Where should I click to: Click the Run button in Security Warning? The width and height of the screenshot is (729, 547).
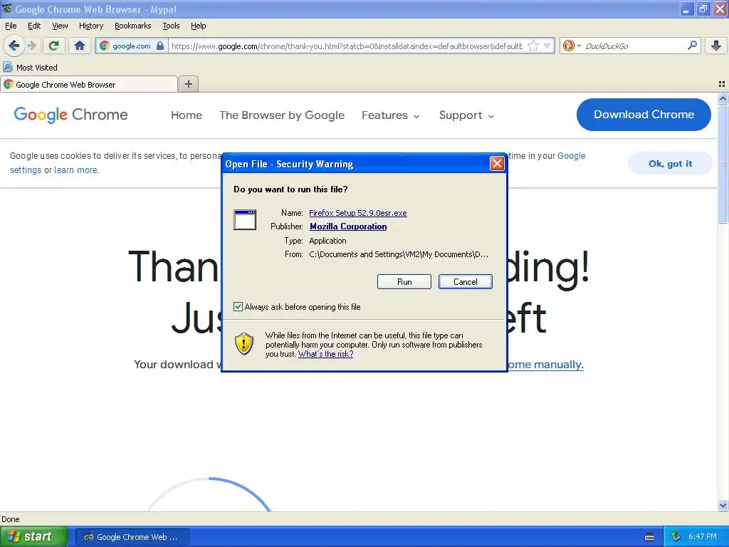404,281
